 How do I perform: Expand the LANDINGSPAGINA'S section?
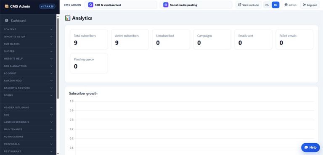[28, 122]
